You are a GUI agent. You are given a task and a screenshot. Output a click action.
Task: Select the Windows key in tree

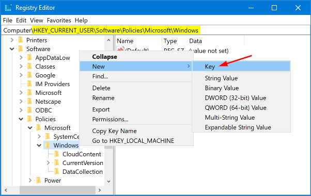pos(66,145)
